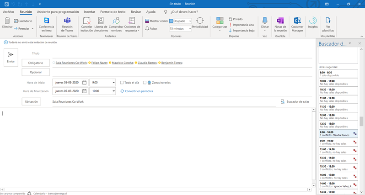Switch to Formato de texto tab

click(x=113, y=12)
